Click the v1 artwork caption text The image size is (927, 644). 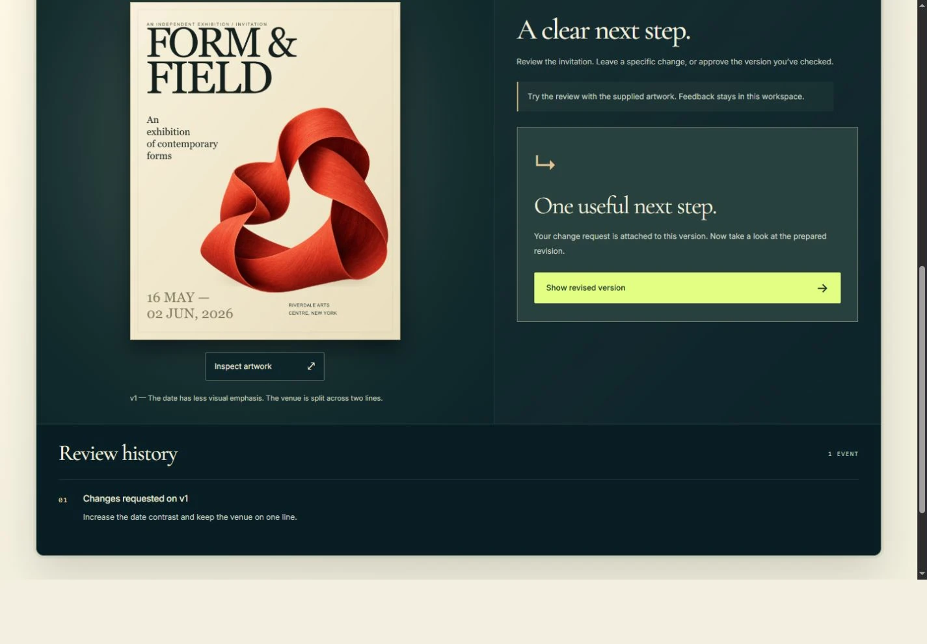(x=256, y=398)
